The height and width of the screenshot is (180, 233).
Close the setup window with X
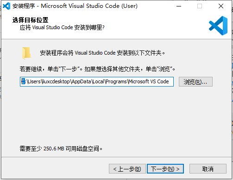221,6
